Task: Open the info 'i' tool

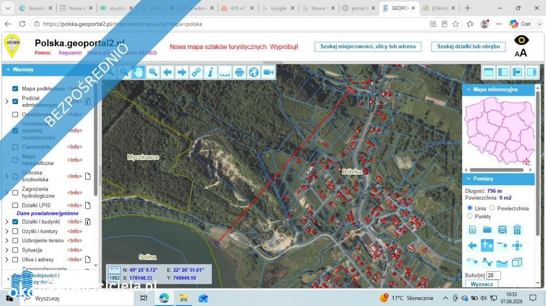Action: 210,72
